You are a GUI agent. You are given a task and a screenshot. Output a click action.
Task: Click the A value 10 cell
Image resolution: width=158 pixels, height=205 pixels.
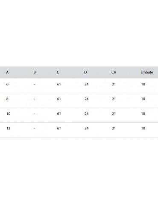[9, 114]
